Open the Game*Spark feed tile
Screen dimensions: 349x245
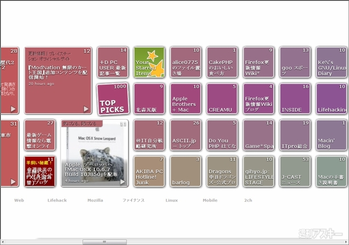coord(258,135)
